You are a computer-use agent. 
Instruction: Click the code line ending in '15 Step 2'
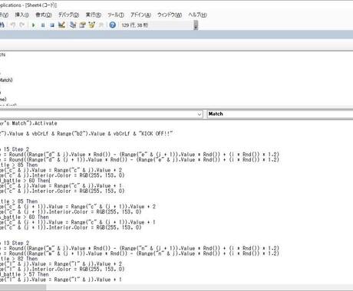click(15, 149)
